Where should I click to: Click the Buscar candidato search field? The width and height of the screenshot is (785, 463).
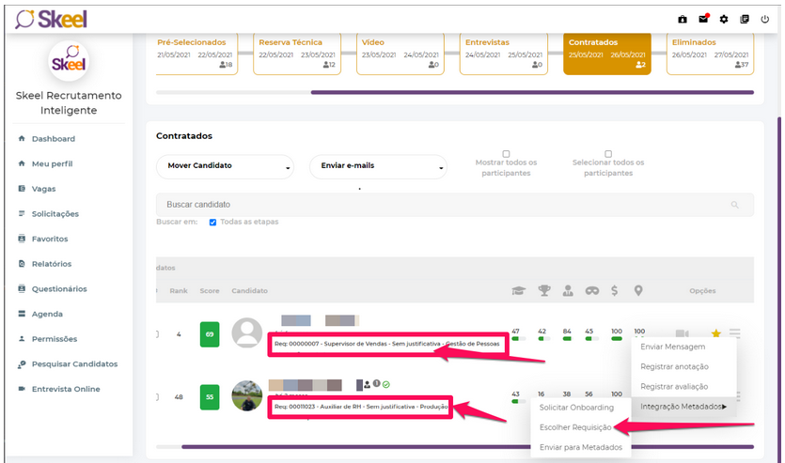(442, 205)
